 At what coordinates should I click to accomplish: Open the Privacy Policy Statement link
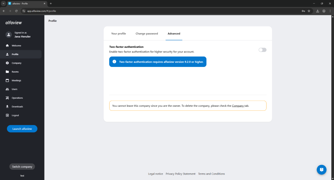180,174
